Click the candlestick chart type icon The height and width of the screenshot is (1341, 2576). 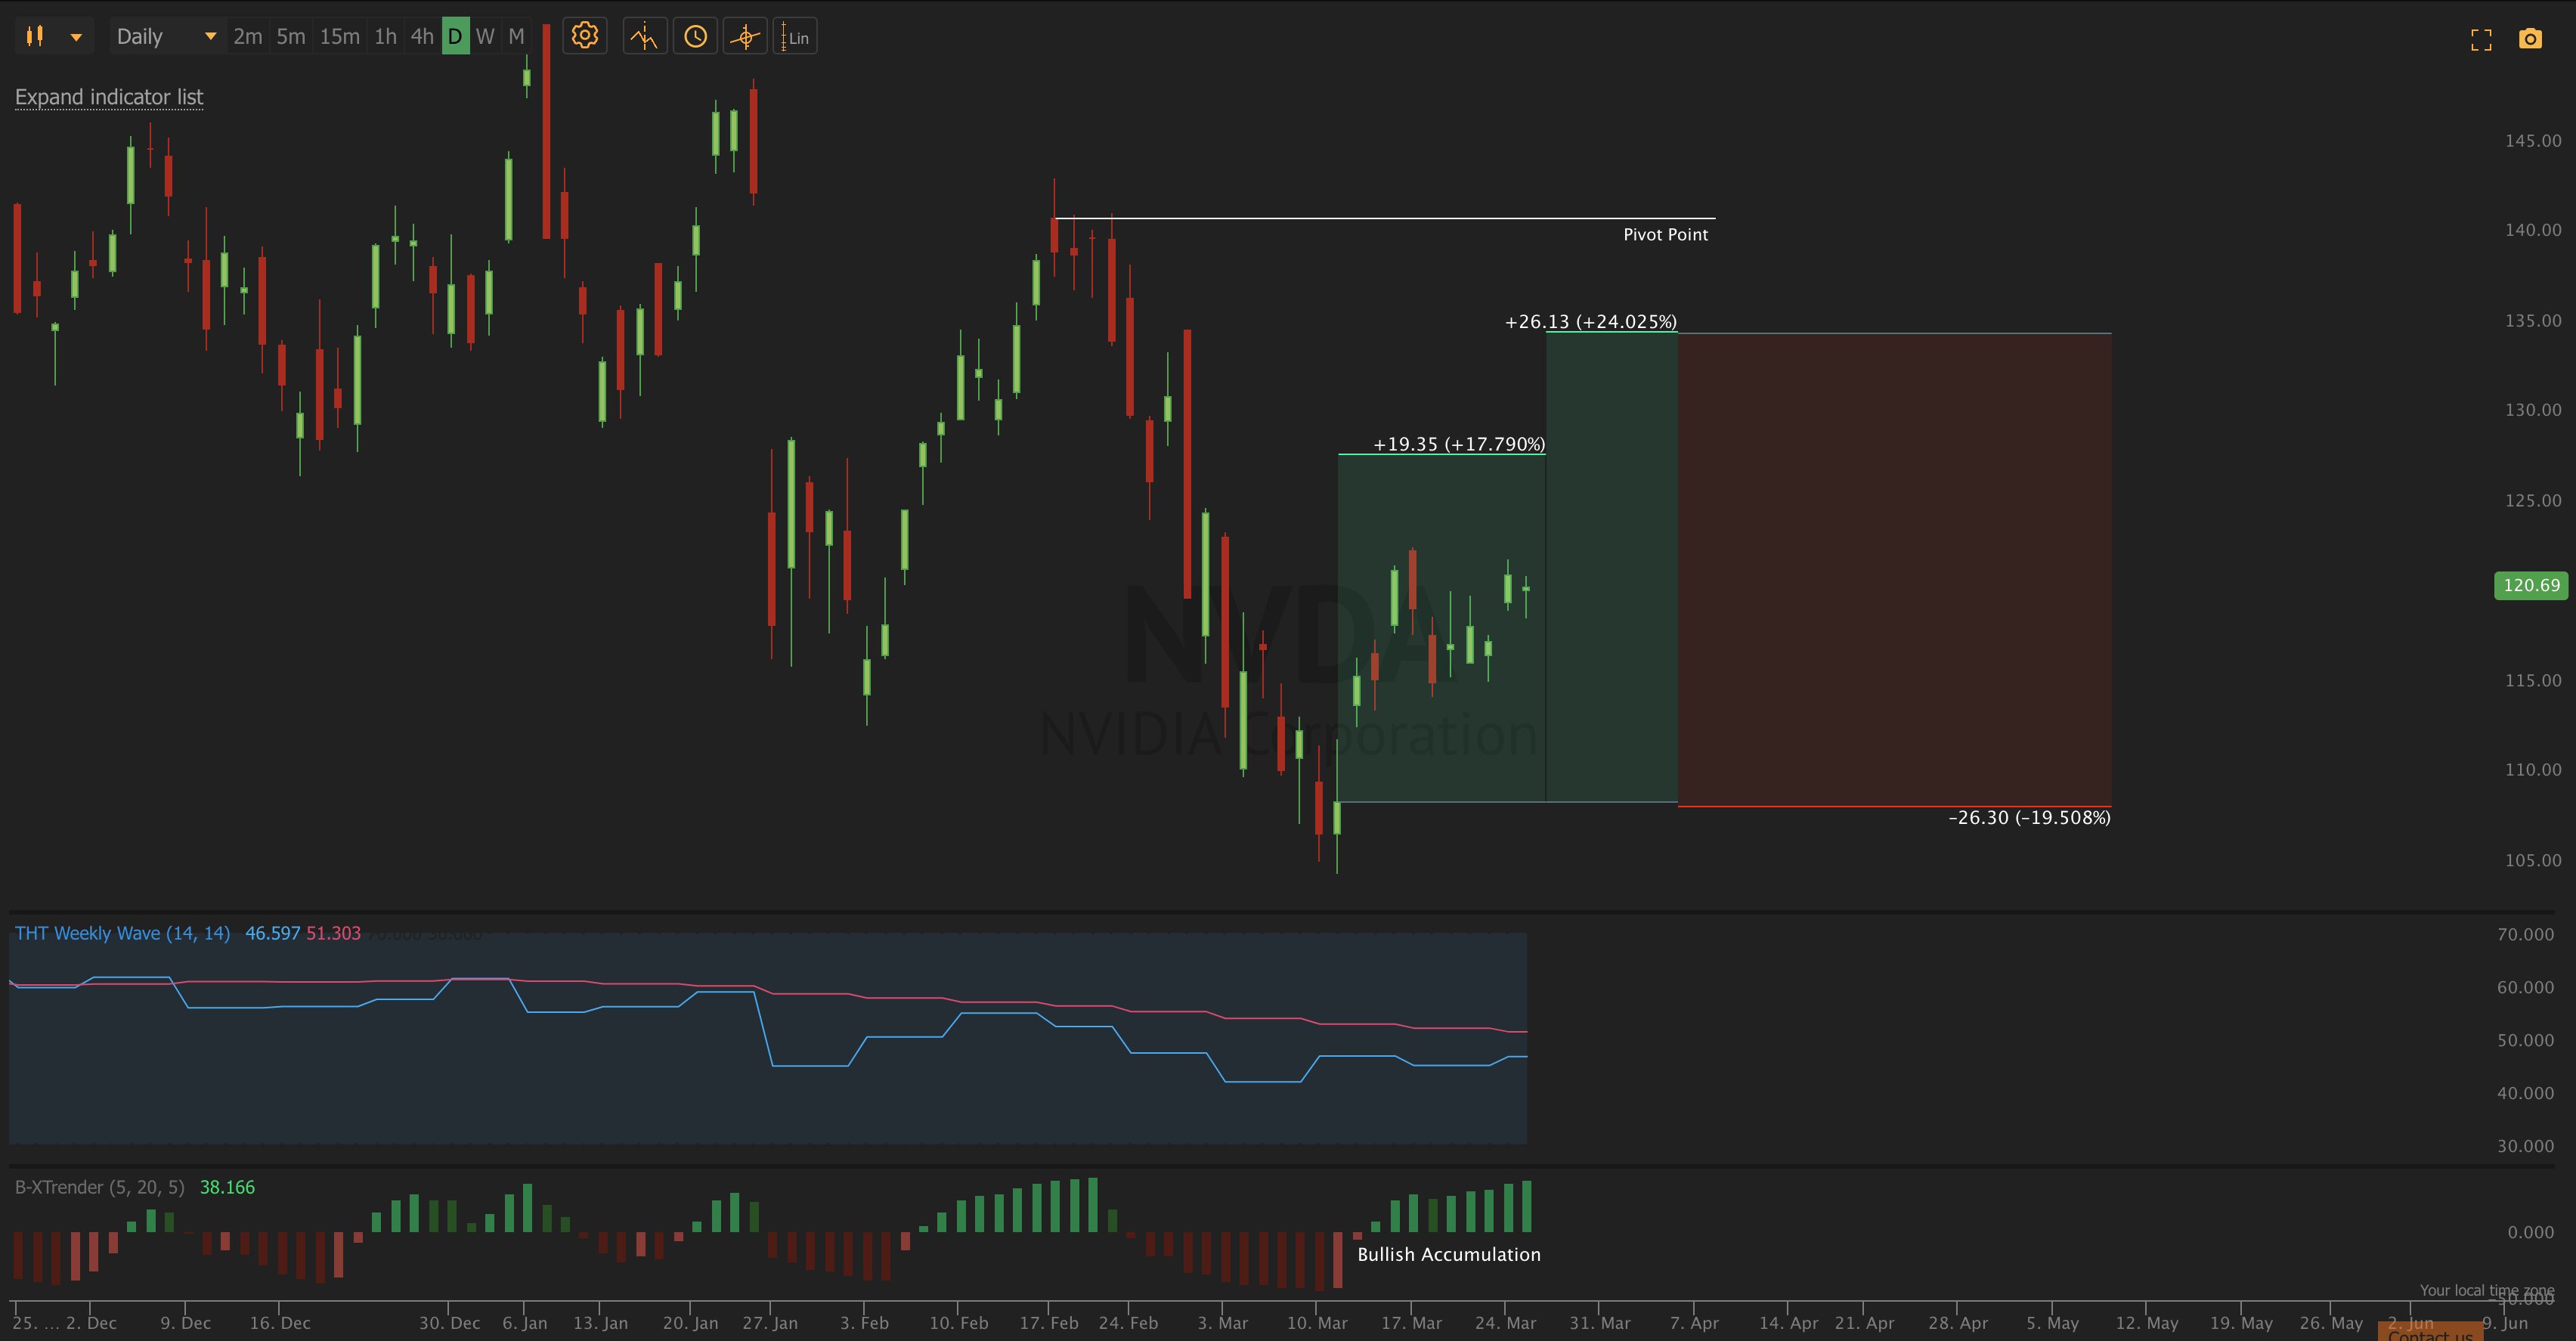[x=35, y=37]
